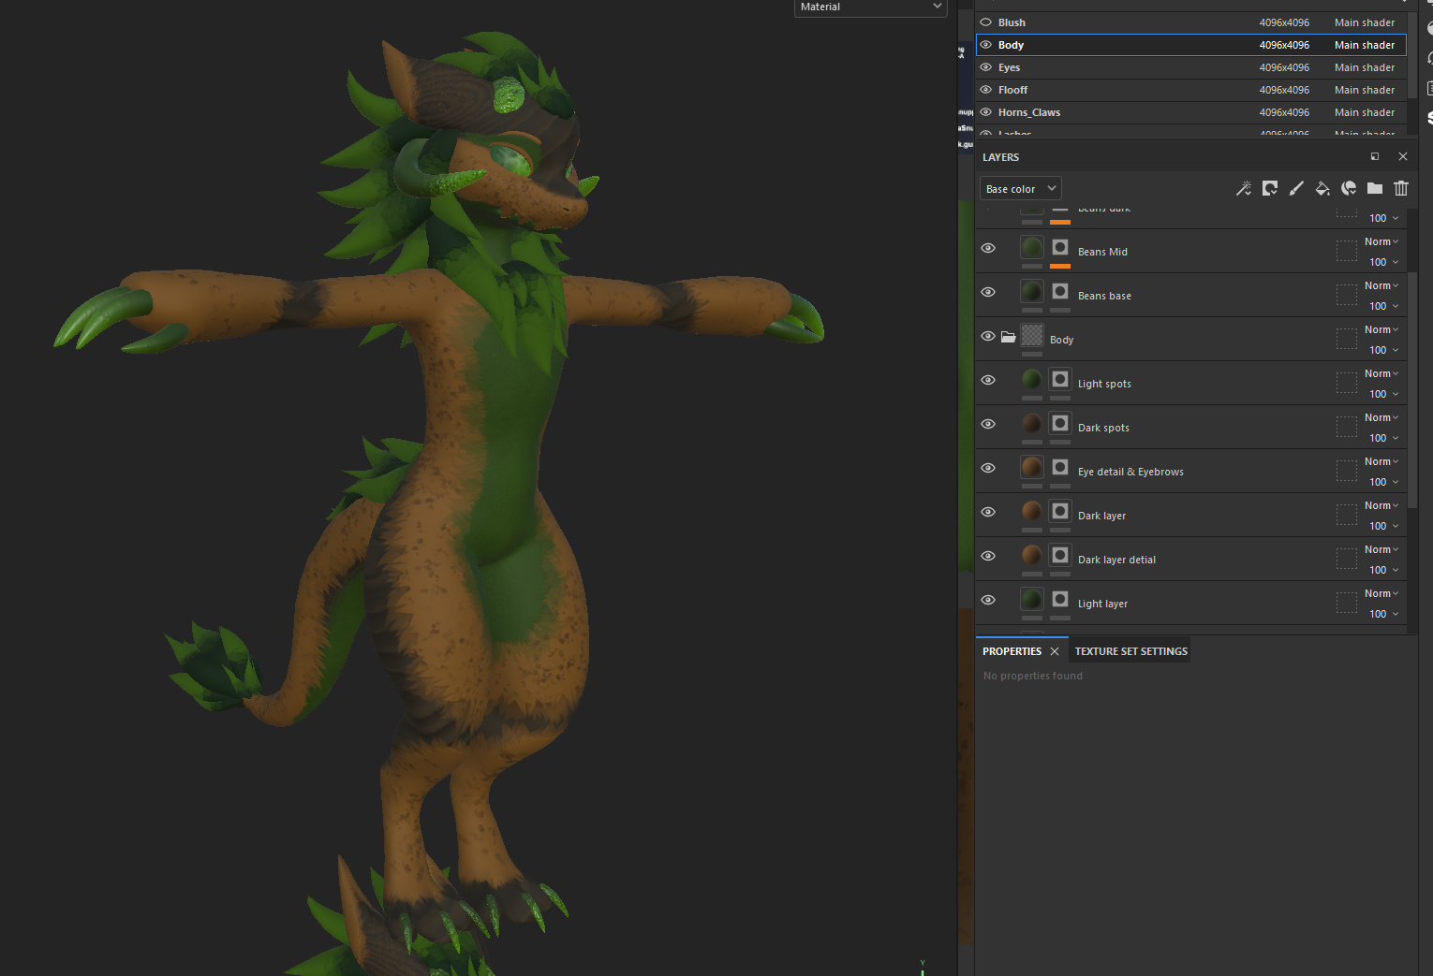Click Main shader for the Eyes set
The width and height of the screenshot is (1433, 976).
pos(1364,67)
